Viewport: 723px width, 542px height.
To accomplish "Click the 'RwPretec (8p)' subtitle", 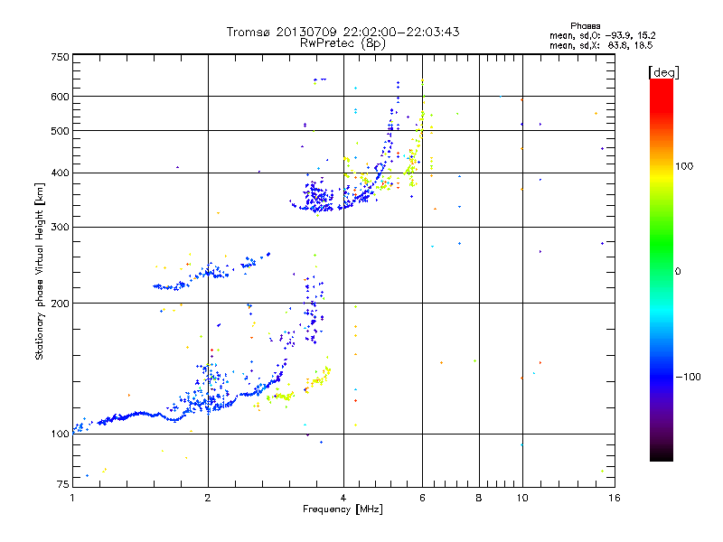I will click(x=343, y=43).
